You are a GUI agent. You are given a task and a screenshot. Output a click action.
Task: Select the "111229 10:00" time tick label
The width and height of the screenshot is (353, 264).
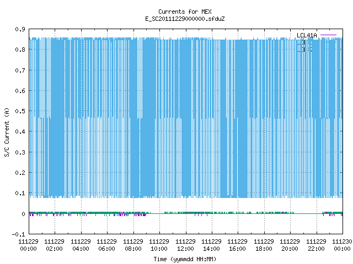[159, 245]
